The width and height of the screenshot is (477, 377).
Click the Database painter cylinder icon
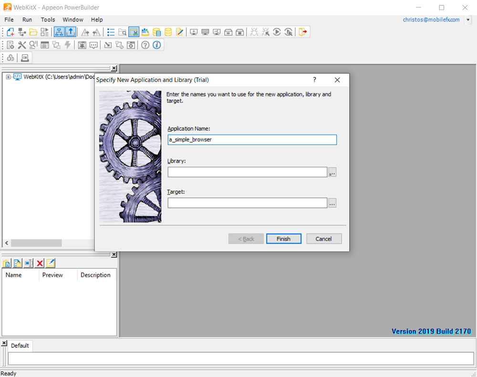[168, 32]
